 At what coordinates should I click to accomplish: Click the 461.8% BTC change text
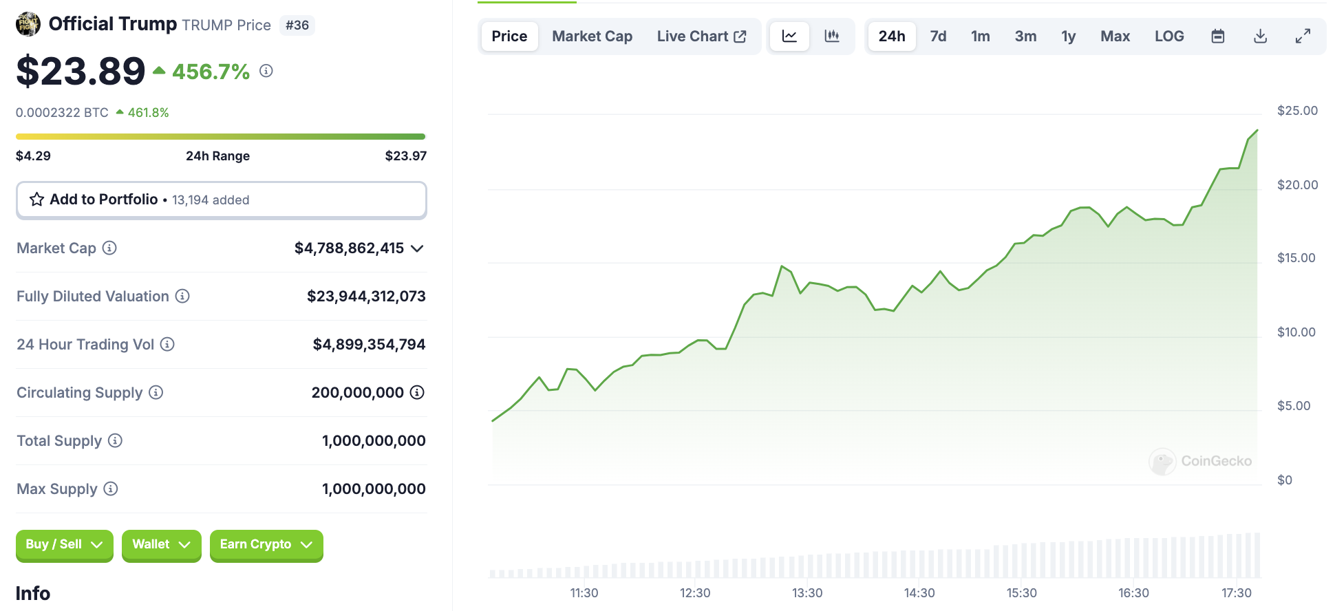click(x=148, y=112)
